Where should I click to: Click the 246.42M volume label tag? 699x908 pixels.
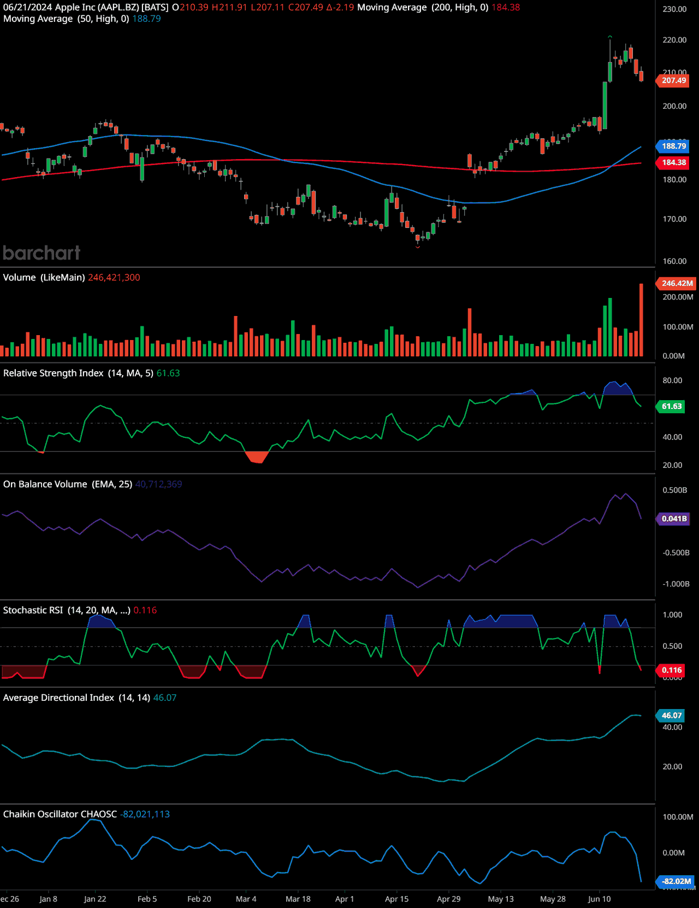pyautogui.click(x=676, y=283)
